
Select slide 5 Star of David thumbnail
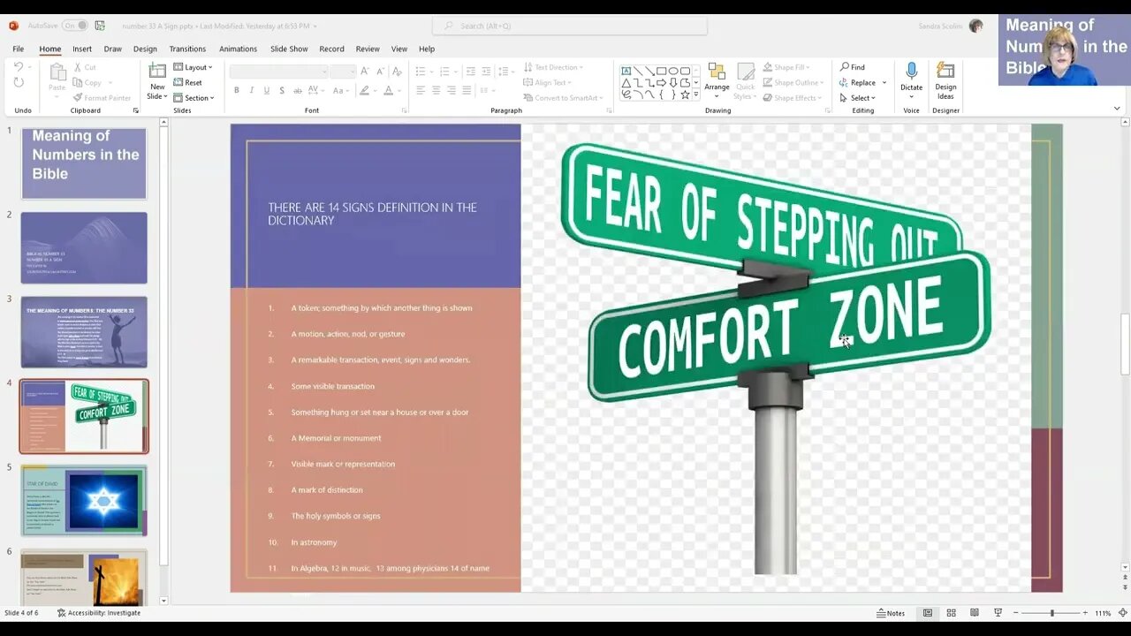tap(84, 501)
